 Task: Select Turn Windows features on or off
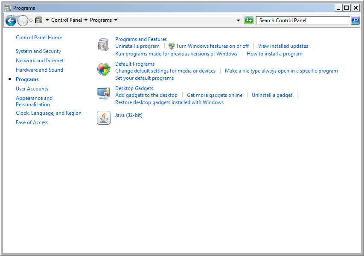point(212,46)
